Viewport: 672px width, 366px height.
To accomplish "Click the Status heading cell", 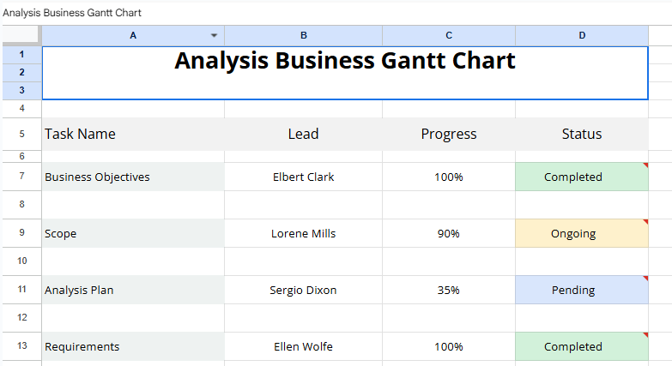I will click(582, 134).
